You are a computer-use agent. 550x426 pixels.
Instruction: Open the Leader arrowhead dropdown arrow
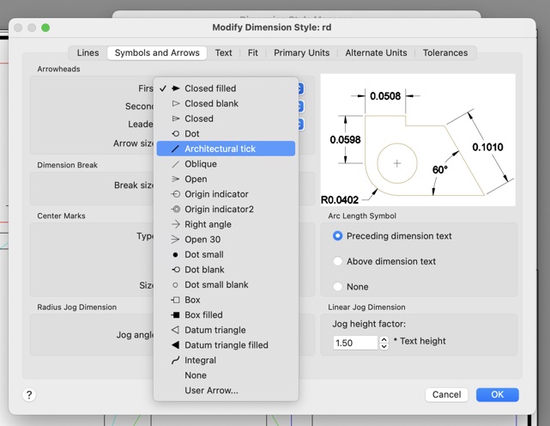coord(300,124)
